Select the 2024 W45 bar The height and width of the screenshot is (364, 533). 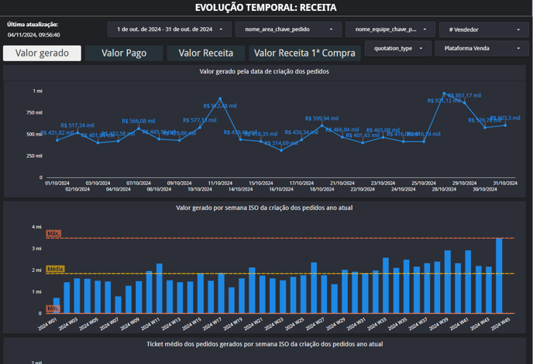tap(499, 276)
